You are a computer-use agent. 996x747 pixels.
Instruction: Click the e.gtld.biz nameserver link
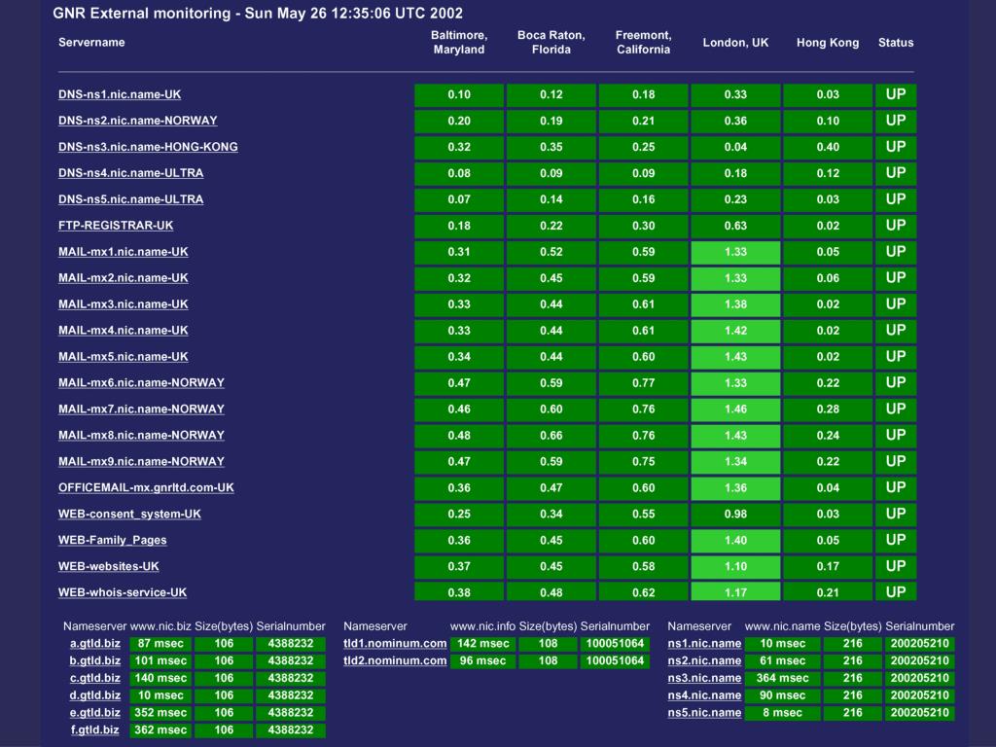(95, 713)
